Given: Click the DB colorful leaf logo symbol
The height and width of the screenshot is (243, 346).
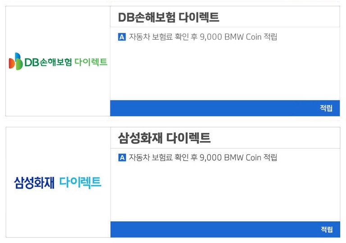Looking at the screenshot, I should tap(16, 61).
